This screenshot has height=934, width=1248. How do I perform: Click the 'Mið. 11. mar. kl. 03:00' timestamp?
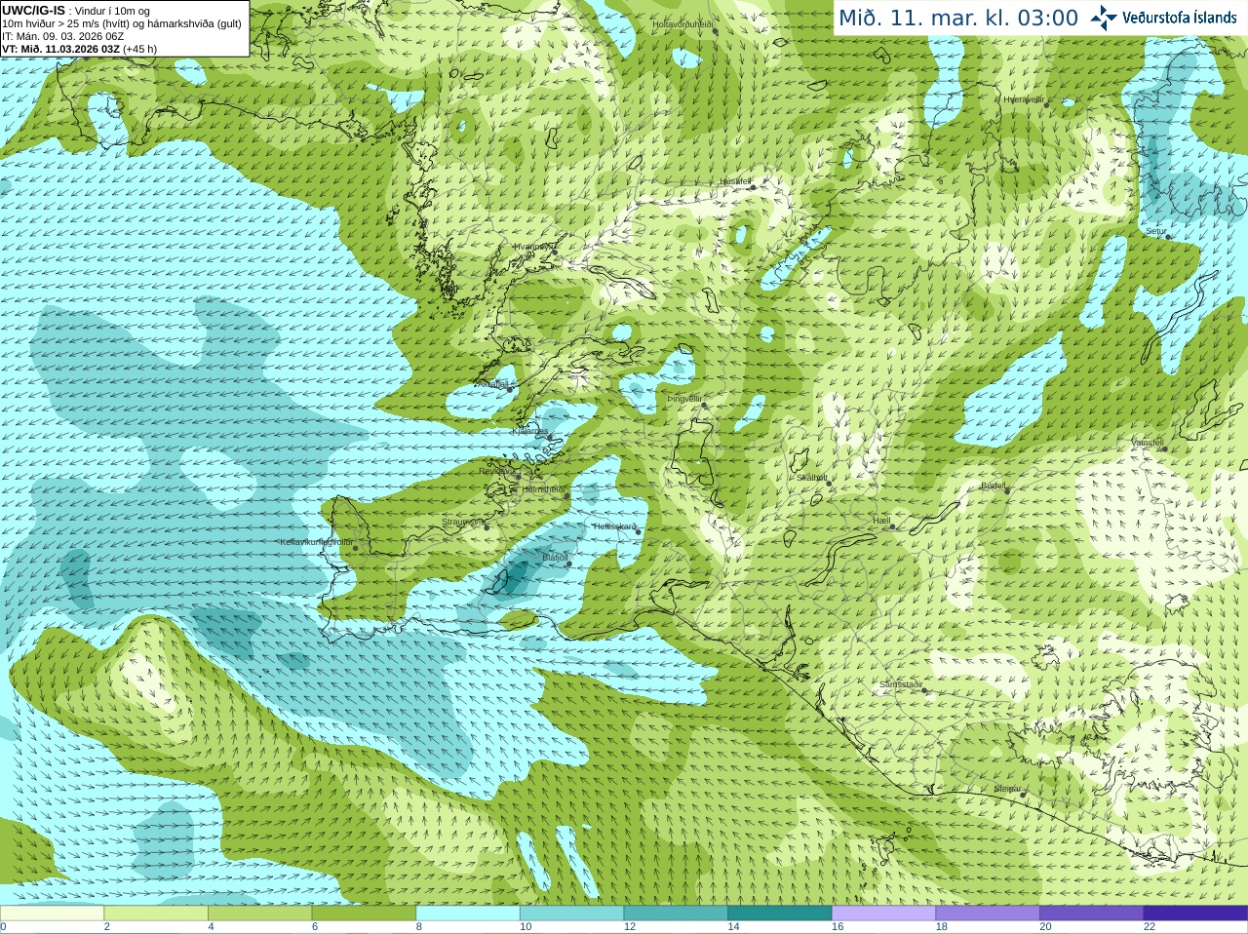coord(958,19)
